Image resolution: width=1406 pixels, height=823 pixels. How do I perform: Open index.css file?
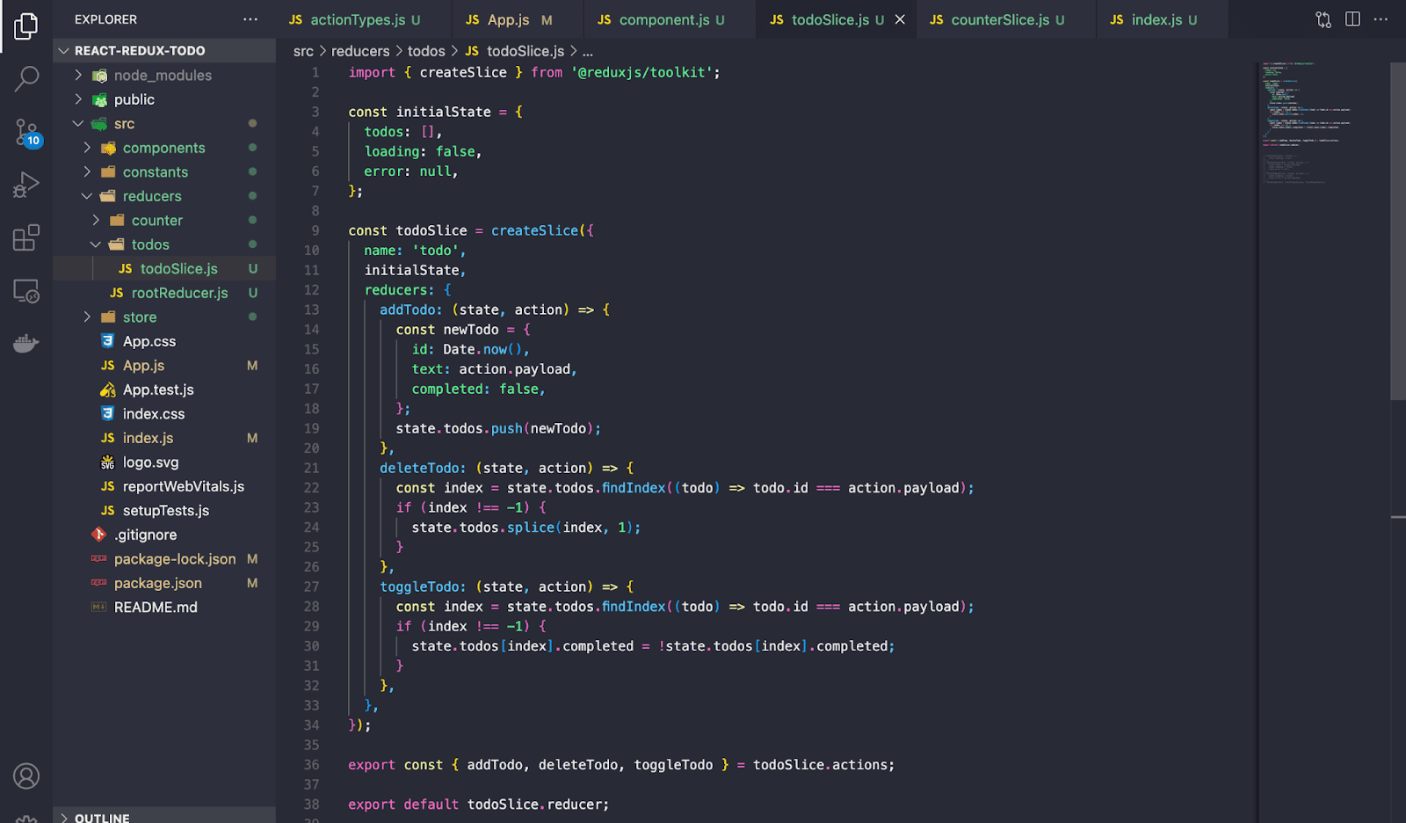(164, 414)
